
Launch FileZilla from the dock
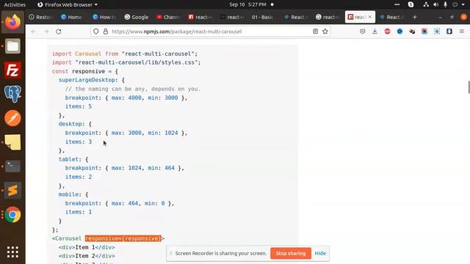tap(12, 70)
